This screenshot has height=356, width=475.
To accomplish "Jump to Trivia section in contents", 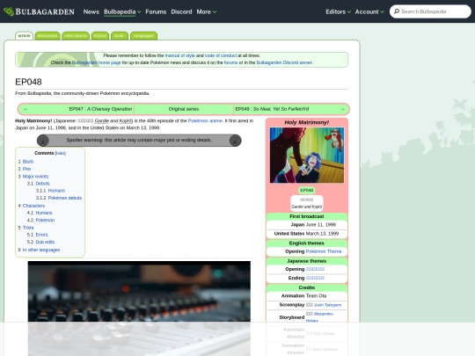I will (28, 228).
